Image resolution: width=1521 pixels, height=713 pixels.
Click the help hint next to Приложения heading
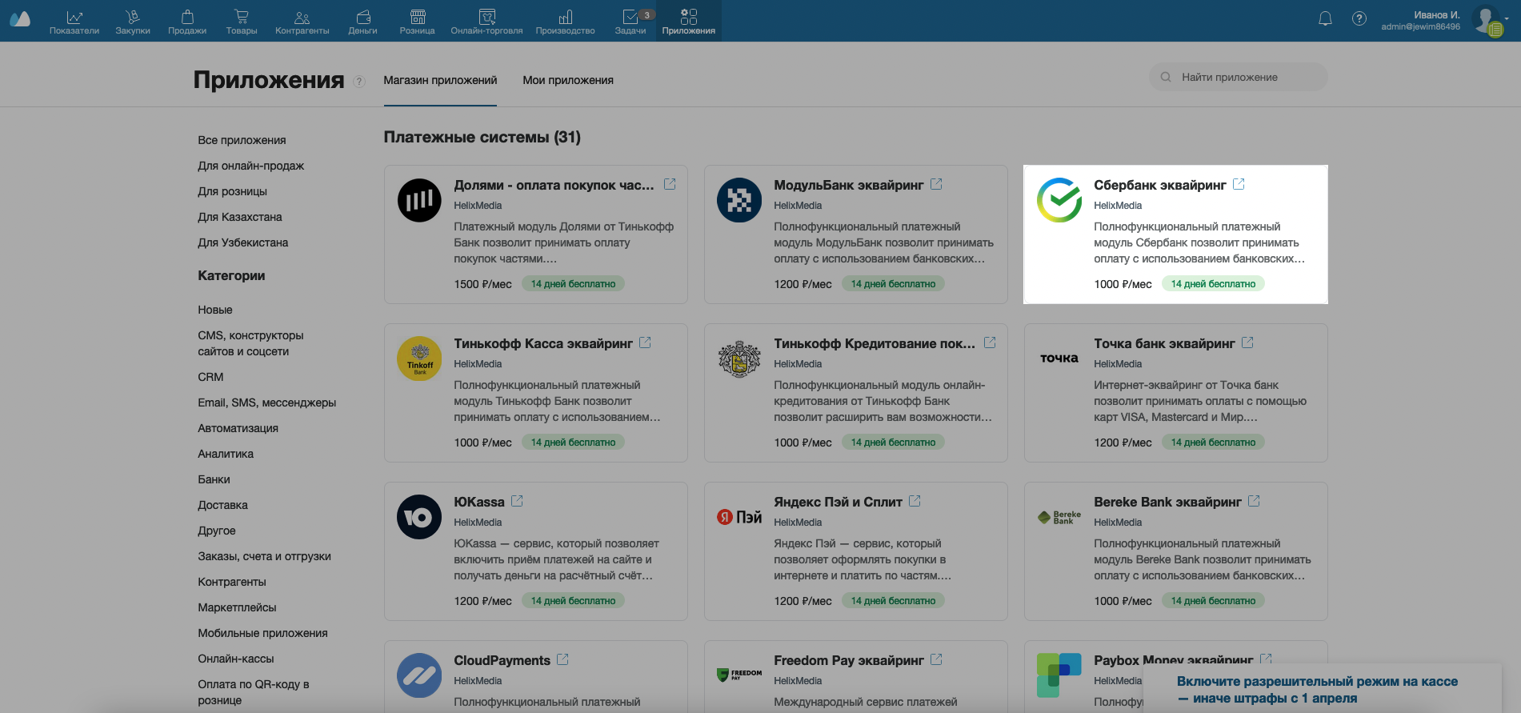[x=359, y=81]
